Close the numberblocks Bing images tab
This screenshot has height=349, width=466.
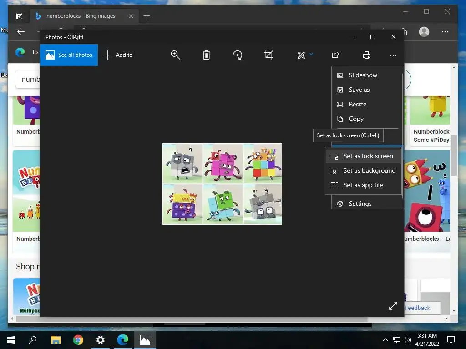pyautogui.click(x=131, y=16)
